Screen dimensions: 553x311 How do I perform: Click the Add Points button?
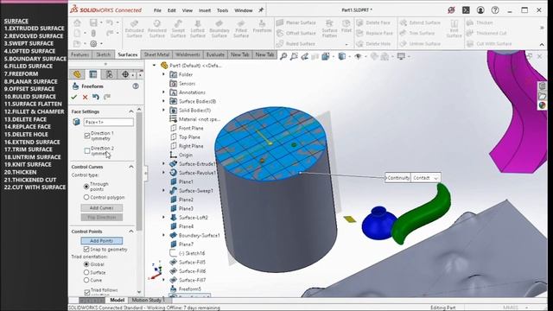(x=102, y=241)
